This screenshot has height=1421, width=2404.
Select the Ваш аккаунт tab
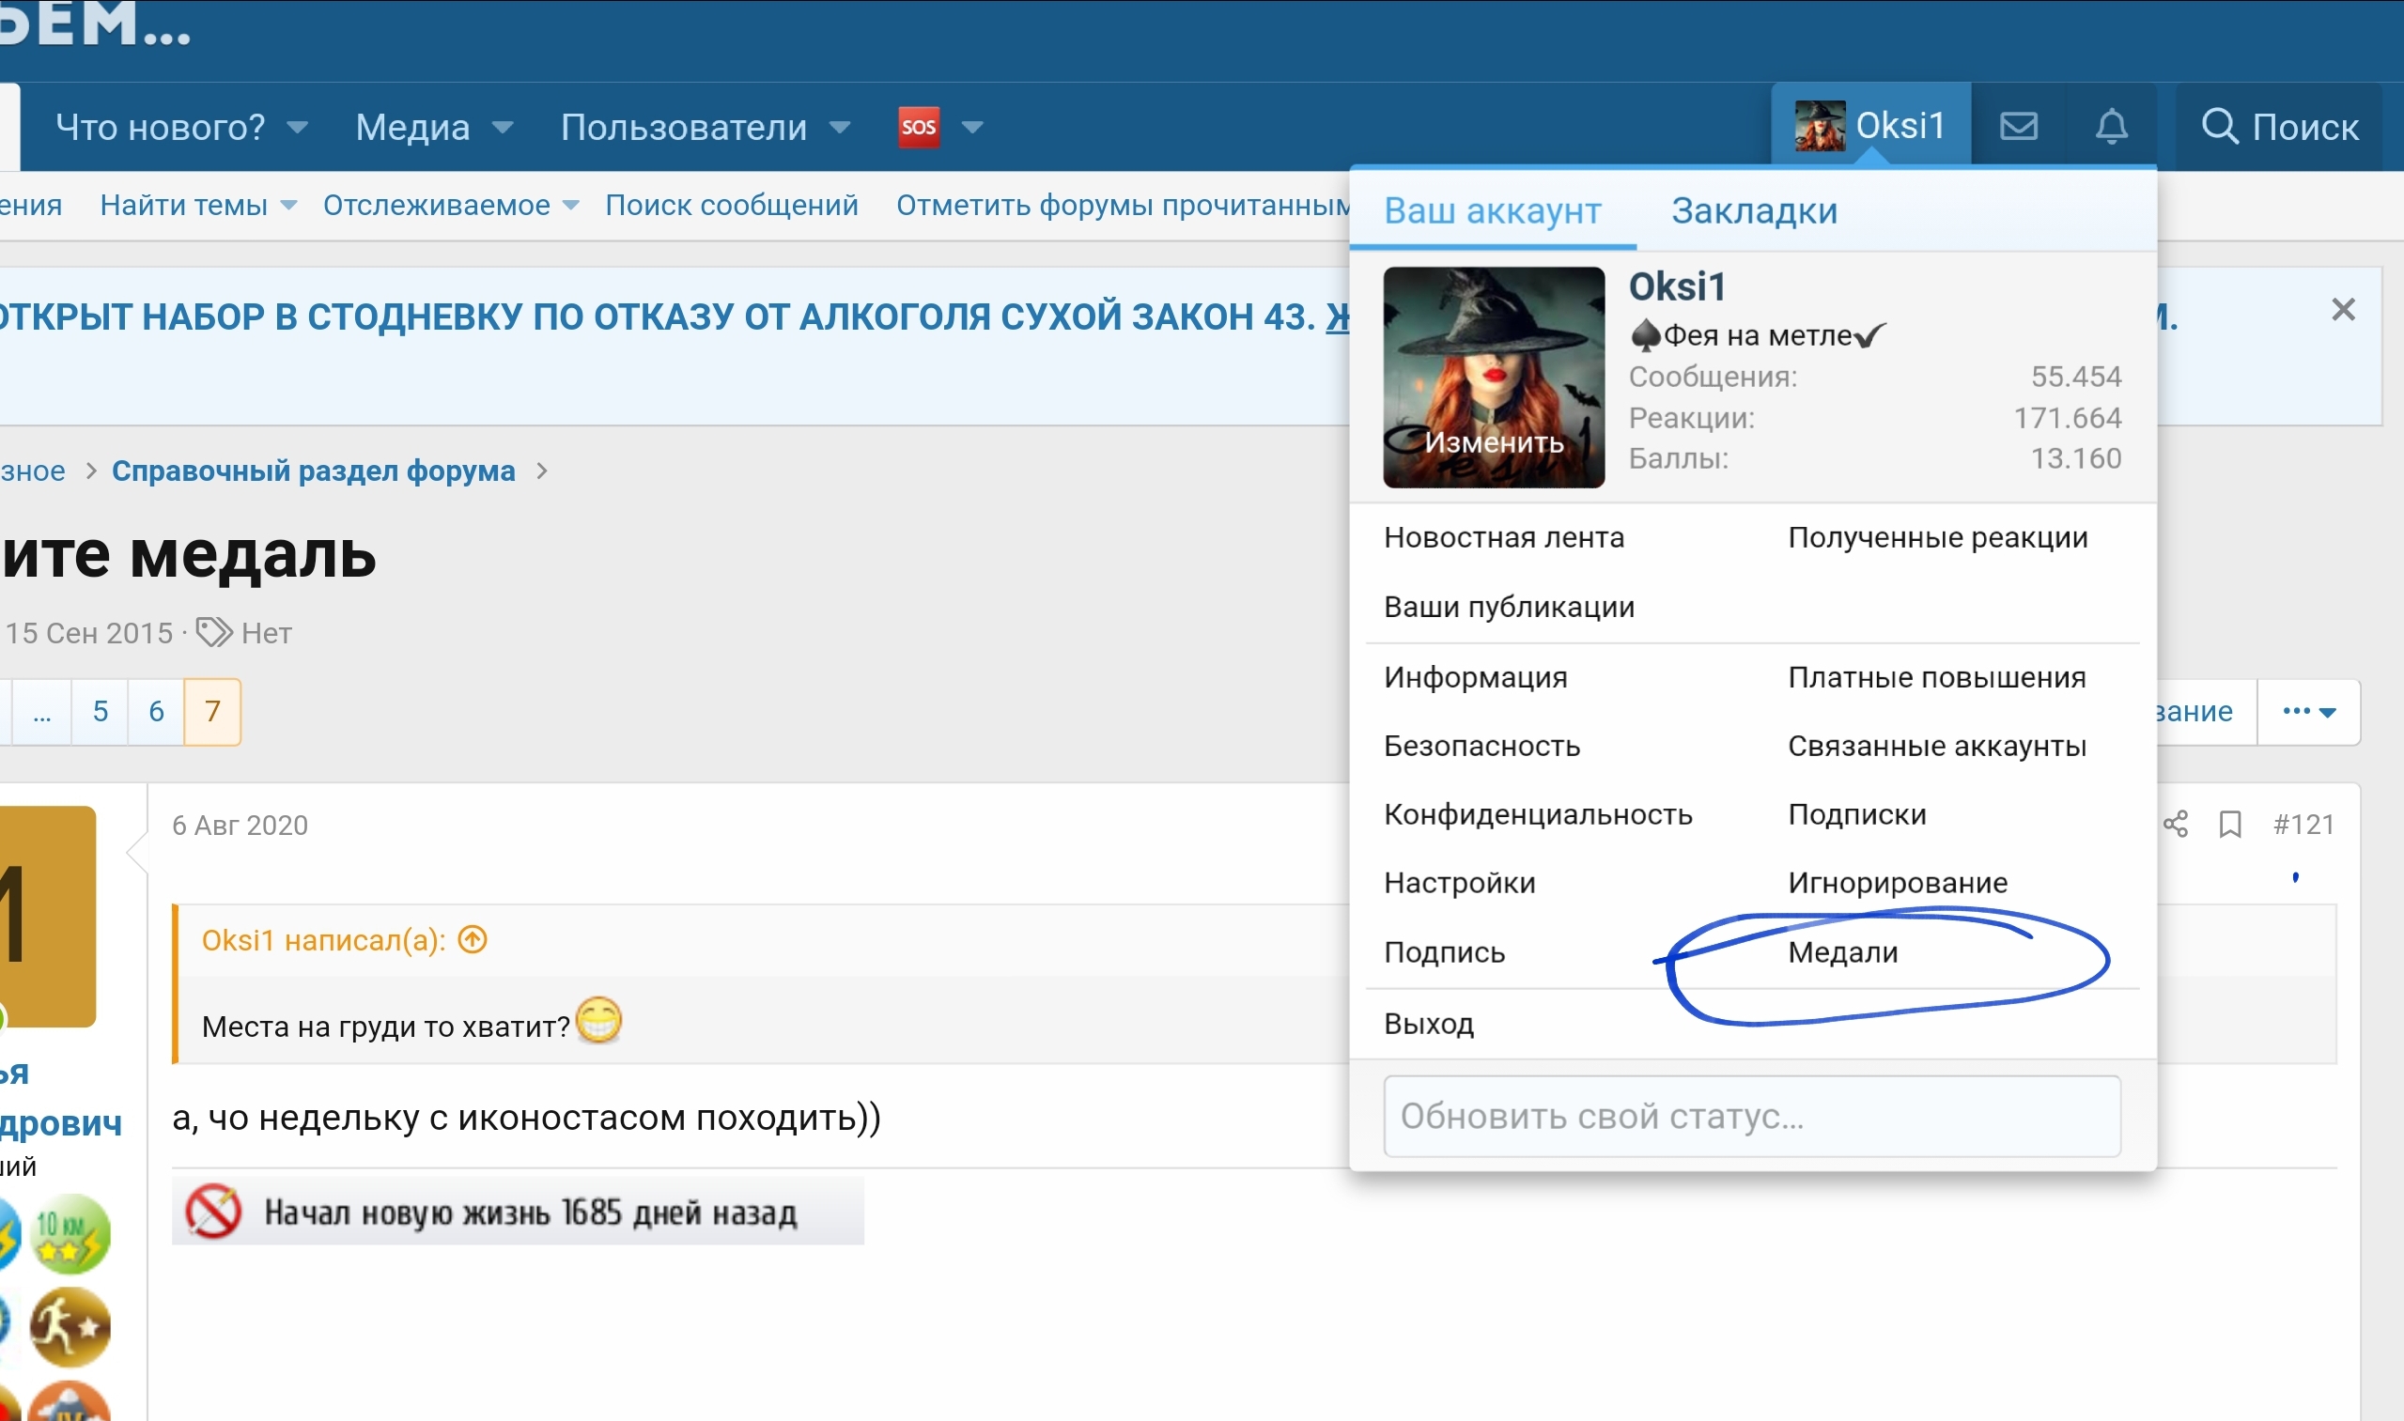click(x=1491, y=210)
